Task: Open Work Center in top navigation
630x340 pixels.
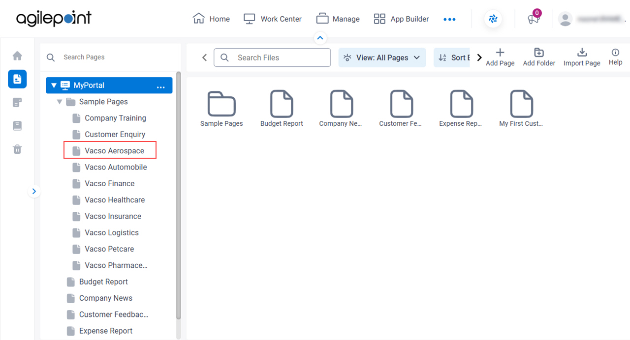Action: (x=273, y=19)
